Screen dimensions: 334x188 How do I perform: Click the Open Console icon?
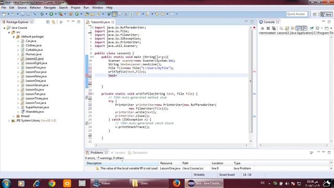[x=327, y=28]
